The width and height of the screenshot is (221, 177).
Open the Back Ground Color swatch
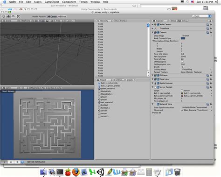tap(183, 38)
